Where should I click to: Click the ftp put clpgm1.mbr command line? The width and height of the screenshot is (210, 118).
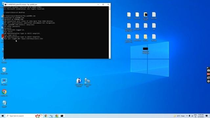coord(24,39)
